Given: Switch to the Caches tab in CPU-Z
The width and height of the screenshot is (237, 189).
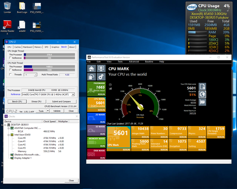Looking at the screenshot, I should [17, 47].
